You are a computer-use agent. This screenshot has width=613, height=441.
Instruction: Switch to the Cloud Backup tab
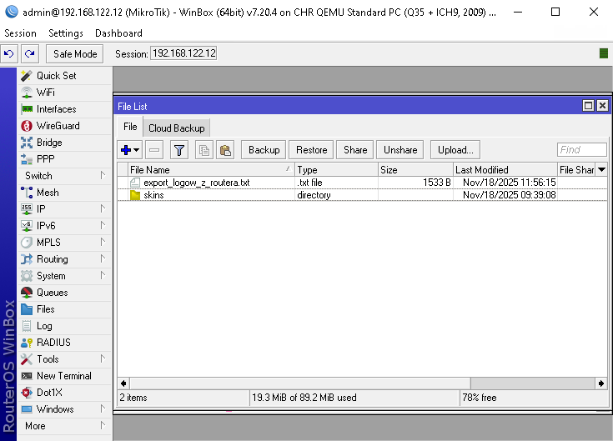point(177,128)
